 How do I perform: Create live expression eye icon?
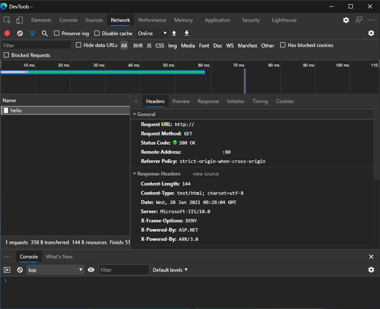click(x=91, y=270)
